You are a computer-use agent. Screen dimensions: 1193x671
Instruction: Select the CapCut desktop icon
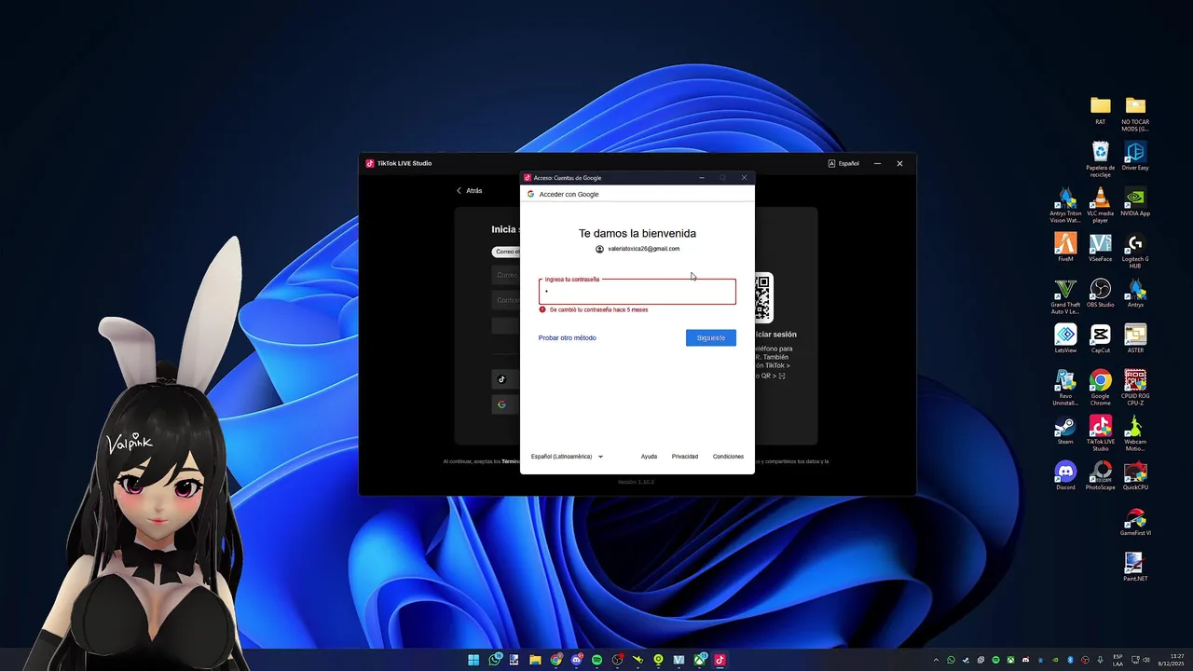[1101, 338]
